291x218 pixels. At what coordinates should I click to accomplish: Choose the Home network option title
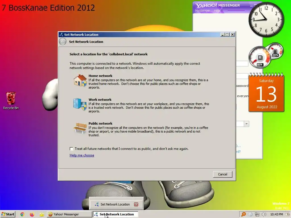point(100,76)
